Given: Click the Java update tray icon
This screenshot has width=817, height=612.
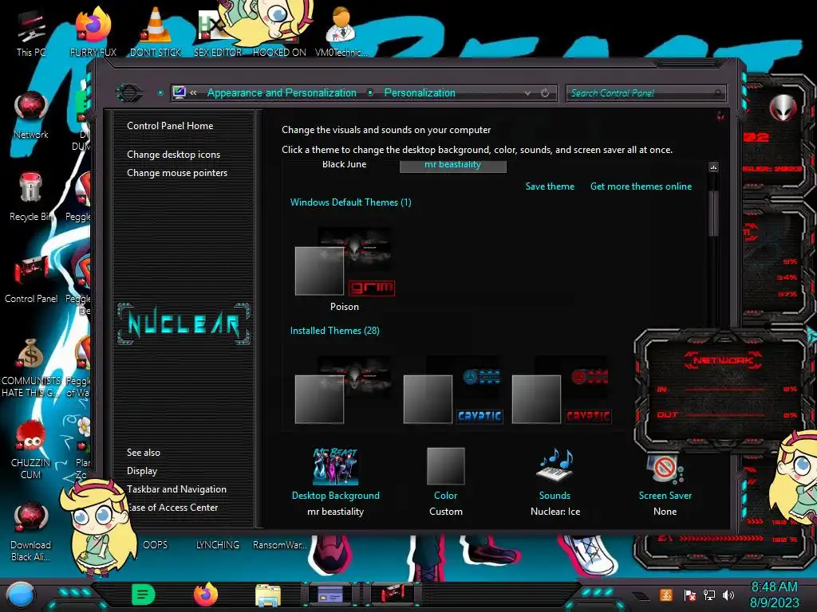Looking at the screenshot, I should [666, 594].
